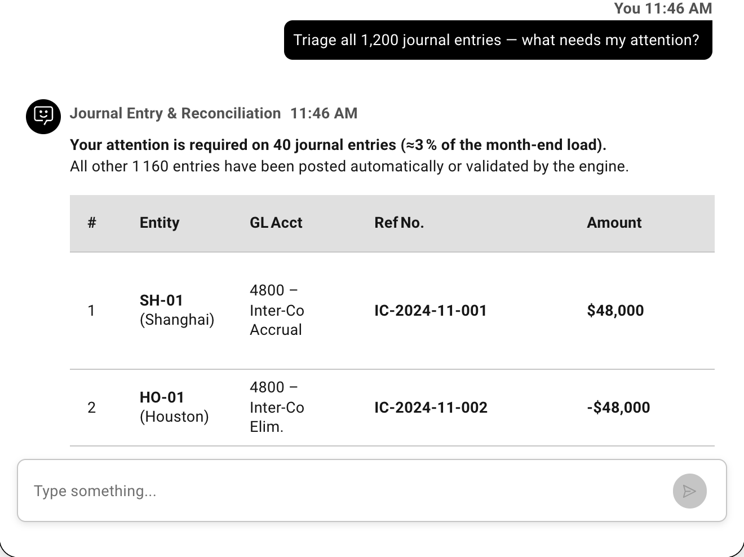744x557 pixels.
Task: Click the send message arrow icon
Action: point(689,491)
